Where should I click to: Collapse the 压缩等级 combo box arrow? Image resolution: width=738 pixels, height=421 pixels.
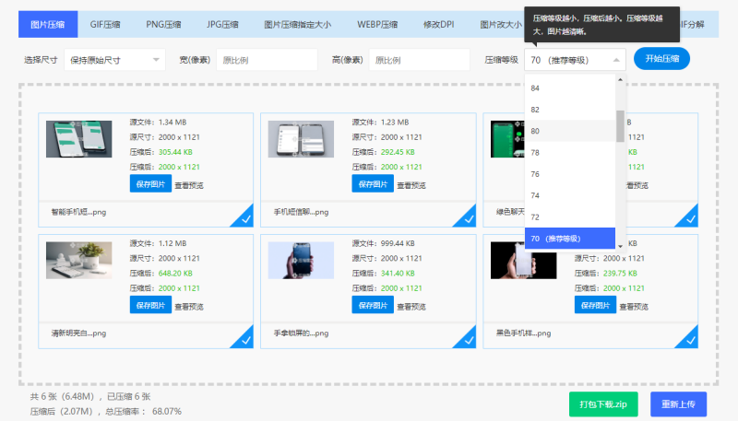click(616, 60)
